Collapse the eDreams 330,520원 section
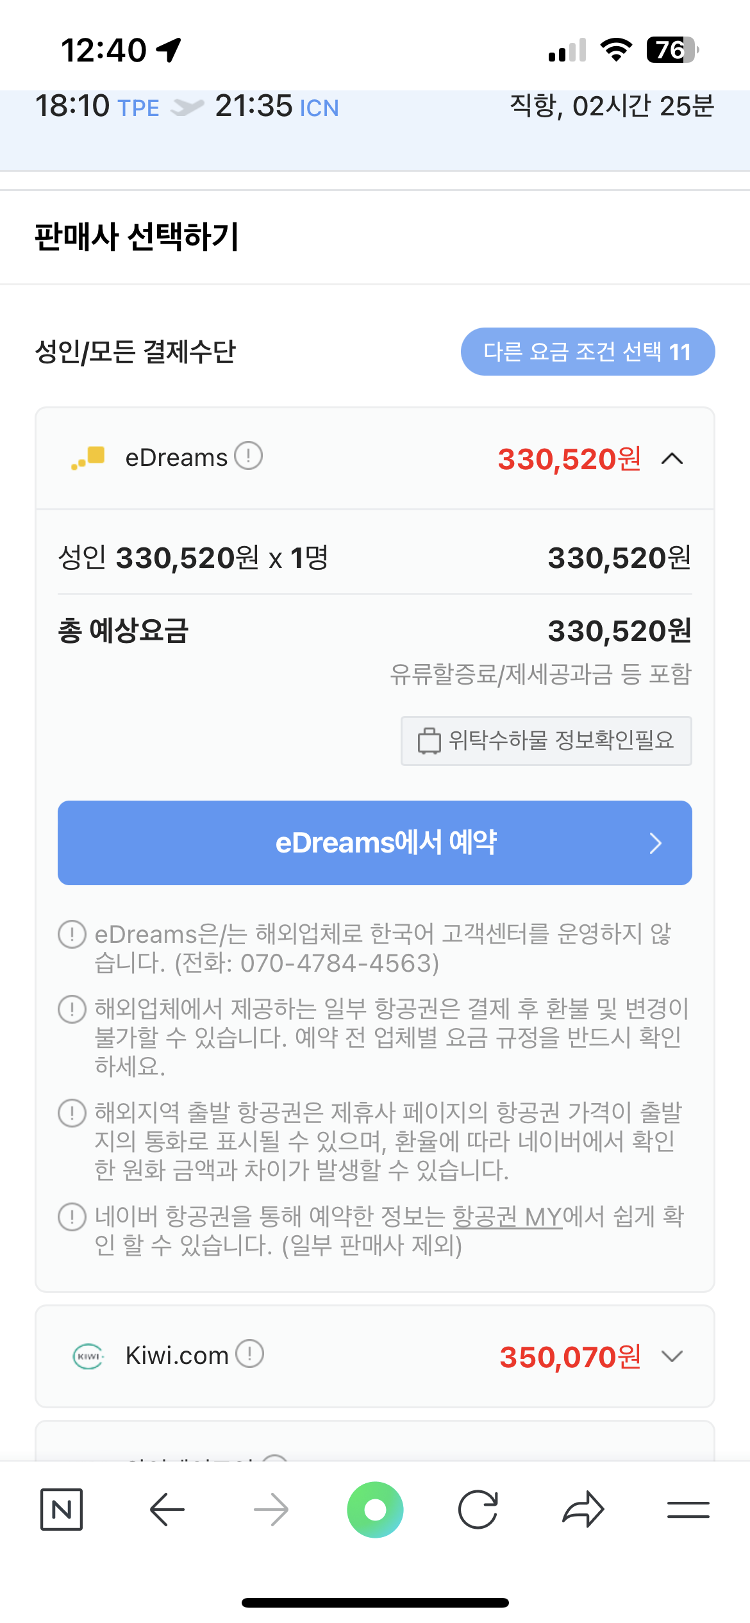 click(672, 459)
